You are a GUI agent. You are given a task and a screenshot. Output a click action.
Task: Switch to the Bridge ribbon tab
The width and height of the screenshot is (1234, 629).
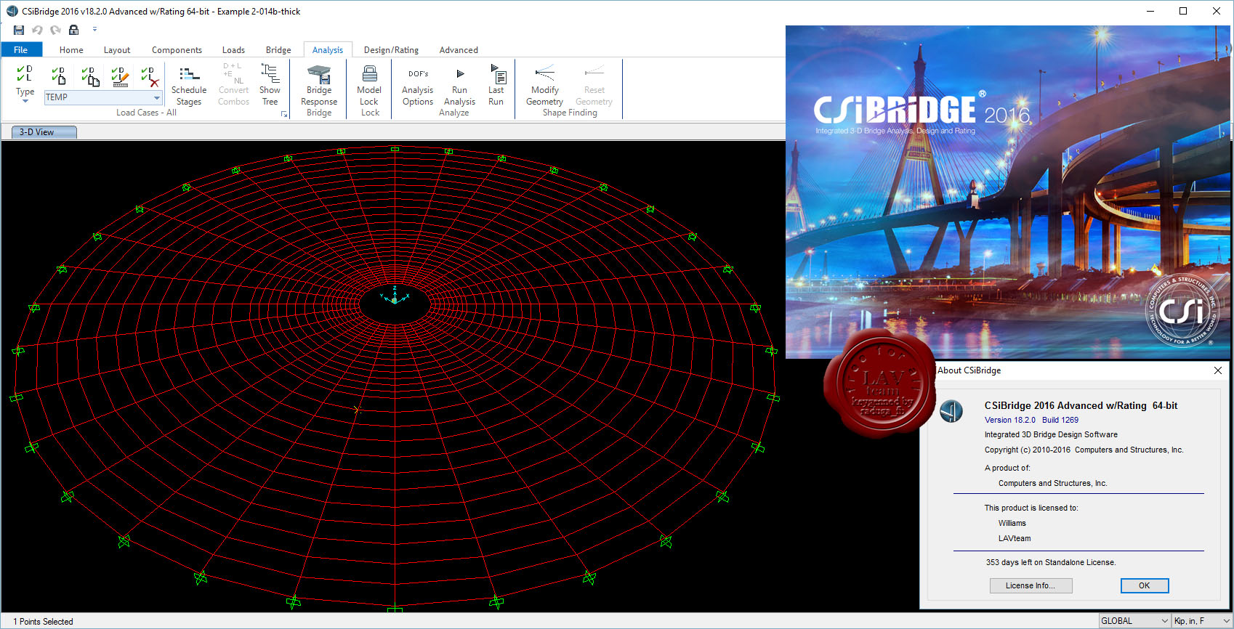(x=278, y=50)
